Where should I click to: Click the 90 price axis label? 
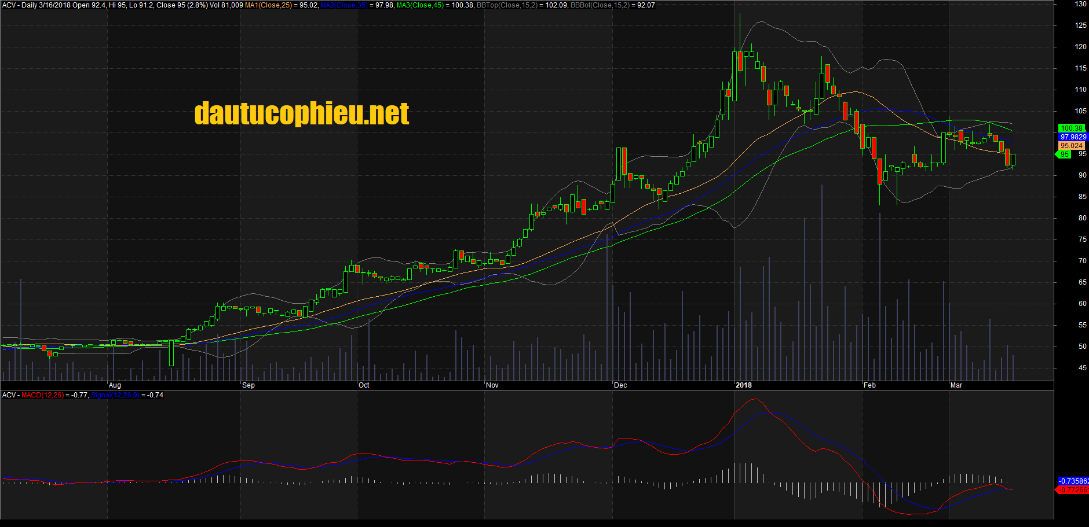click(1082, 175)
